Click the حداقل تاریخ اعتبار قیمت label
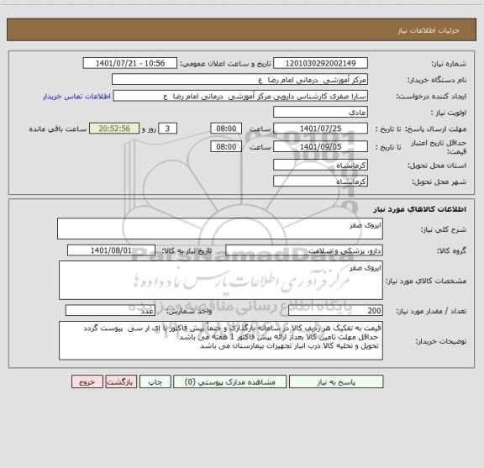 tap(439, 147)
